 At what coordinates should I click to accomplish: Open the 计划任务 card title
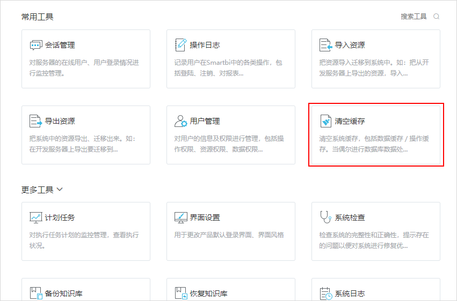[60, 217]
